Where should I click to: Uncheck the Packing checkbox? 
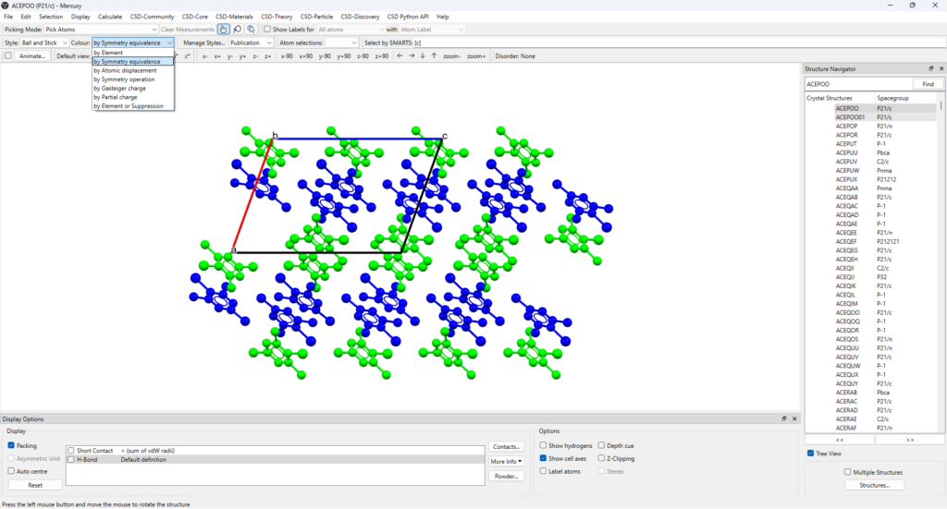11,445
